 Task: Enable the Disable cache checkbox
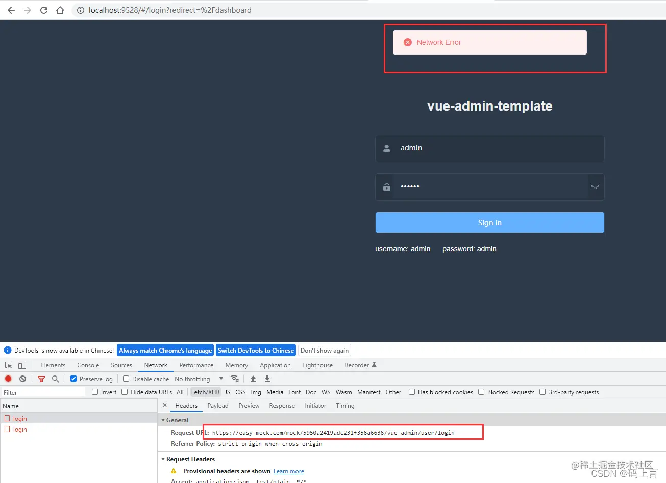click(126, 379)
